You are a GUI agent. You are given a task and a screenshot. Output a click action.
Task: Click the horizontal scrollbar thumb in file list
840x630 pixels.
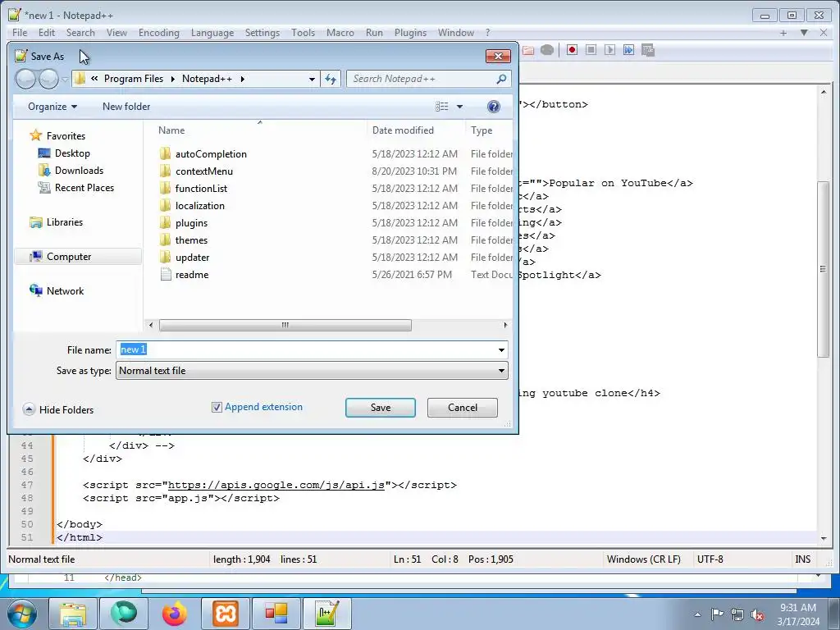click(x=285, y=325)
